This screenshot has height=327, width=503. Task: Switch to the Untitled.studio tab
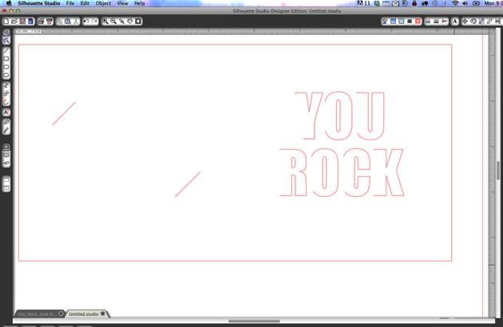coord(83,314)
